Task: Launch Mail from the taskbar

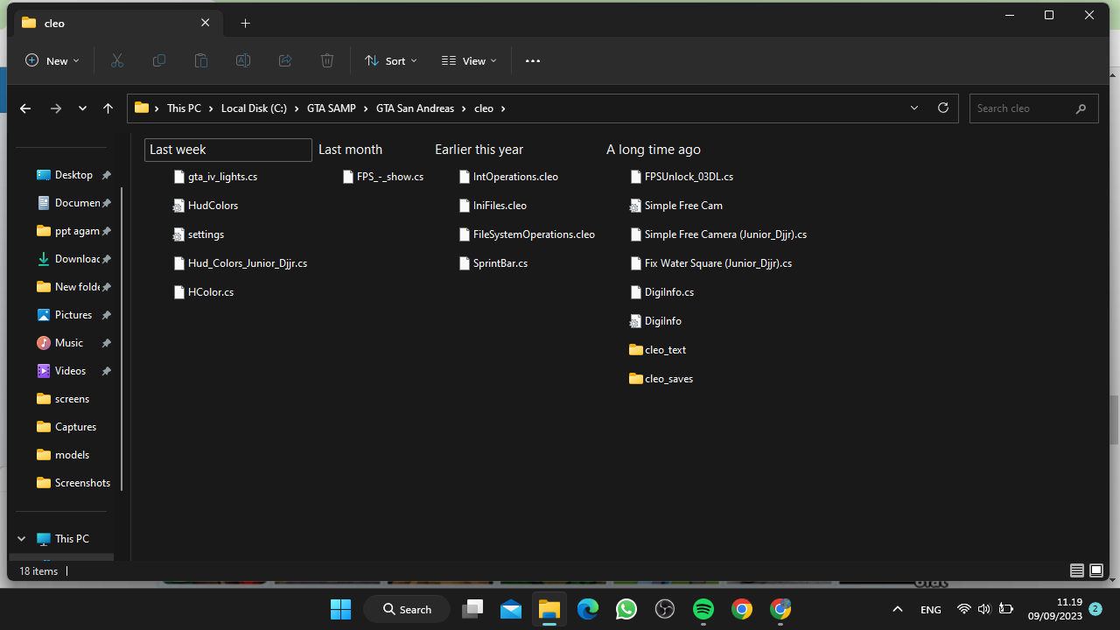Action: coord(511,609)
